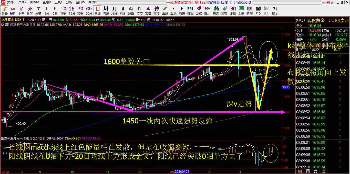The height and width of the screenshot is (174, 350).
Task: Click the XAU symbol code header
Action: tap(300, 20)
